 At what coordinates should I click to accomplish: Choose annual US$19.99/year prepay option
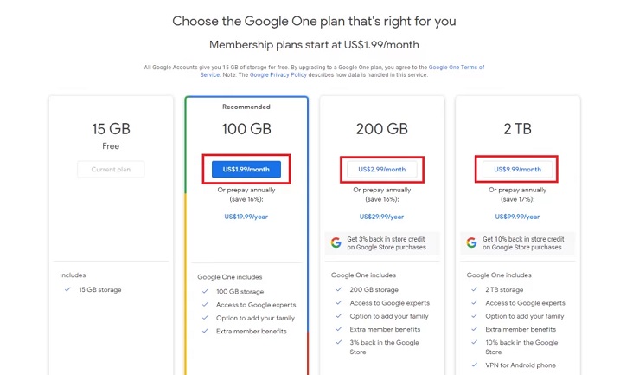tap(246, 217)
